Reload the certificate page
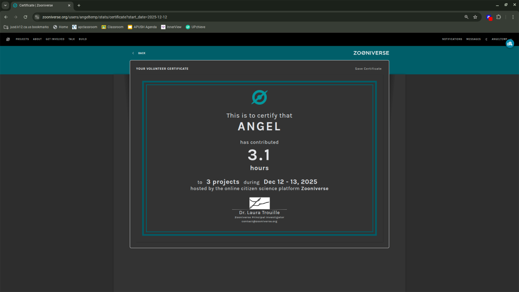 [x=25, y=17]
